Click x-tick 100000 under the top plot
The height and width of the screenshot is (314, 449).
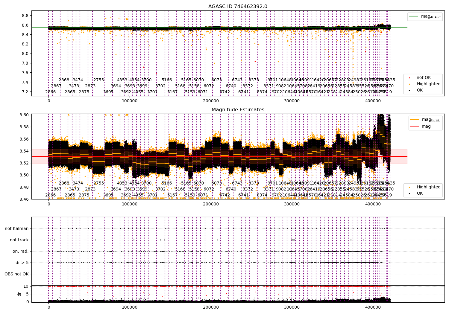click(x=130, y=101)
